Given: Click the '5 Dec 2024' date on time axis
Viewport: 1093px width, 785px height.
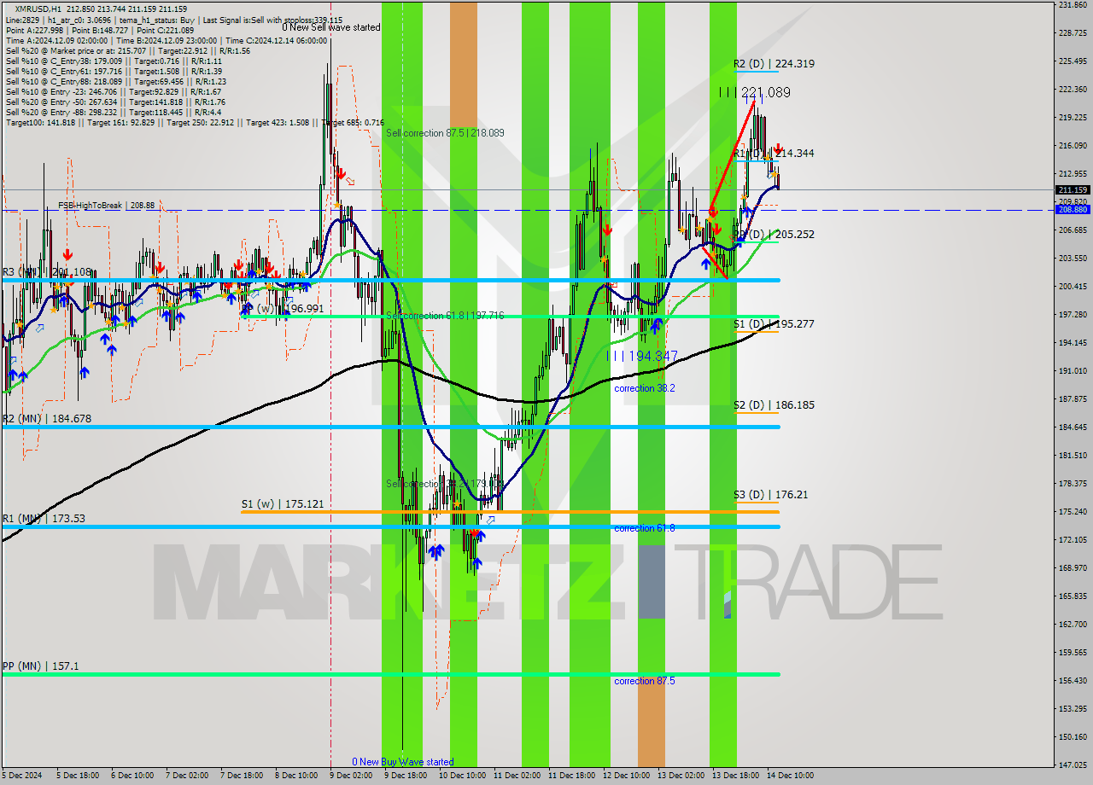Looking at the screenshot, I should tap(22, 776).
